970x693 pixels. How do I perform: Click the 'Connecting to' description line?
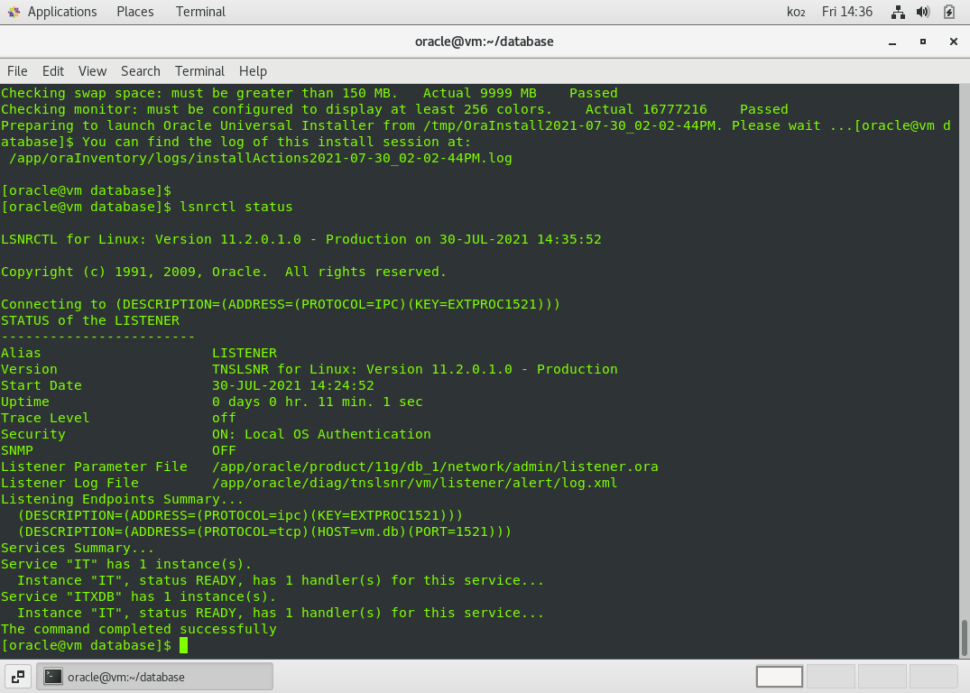tap(281, 304)
